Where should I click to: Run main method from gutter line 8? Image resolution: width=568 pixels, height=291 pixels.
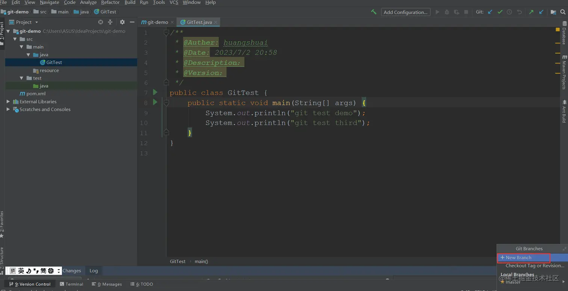tap(155, 102)
